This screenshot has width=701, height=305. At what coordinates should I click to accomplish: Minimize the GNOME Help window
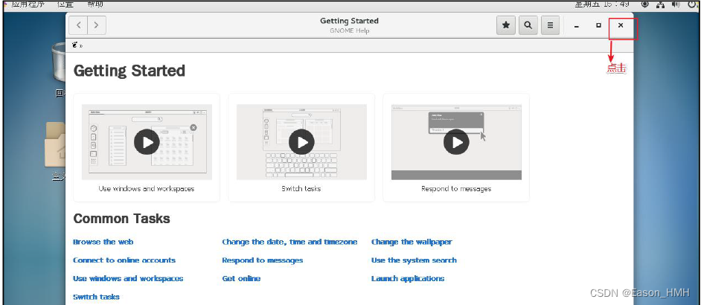577,26
